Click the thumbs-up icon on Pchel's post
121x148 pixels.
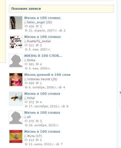63,106
